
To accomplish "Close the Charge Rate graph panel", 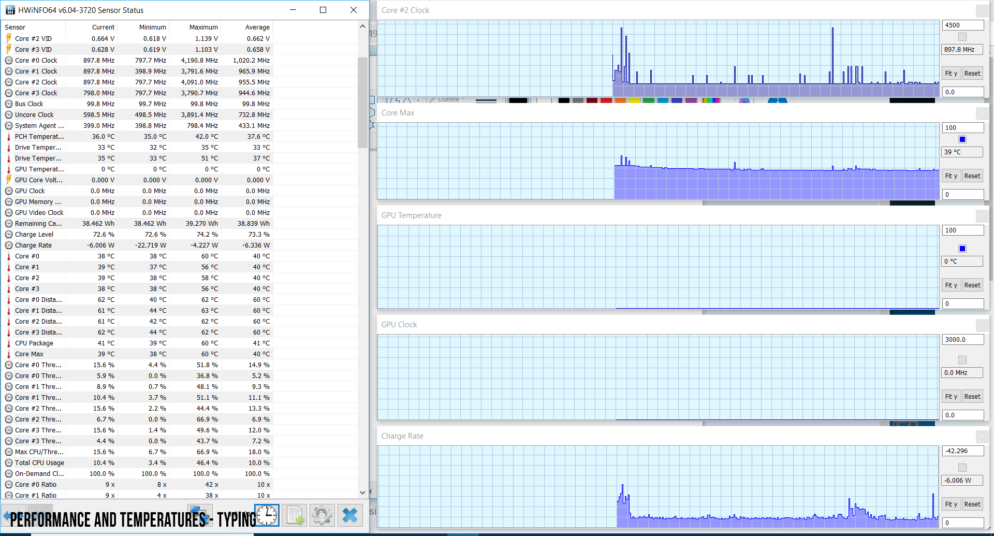I will pos(981,436).
